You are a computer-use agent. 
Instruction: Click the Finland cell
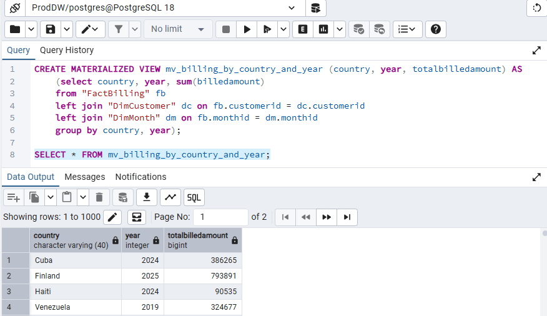point(76,276)
